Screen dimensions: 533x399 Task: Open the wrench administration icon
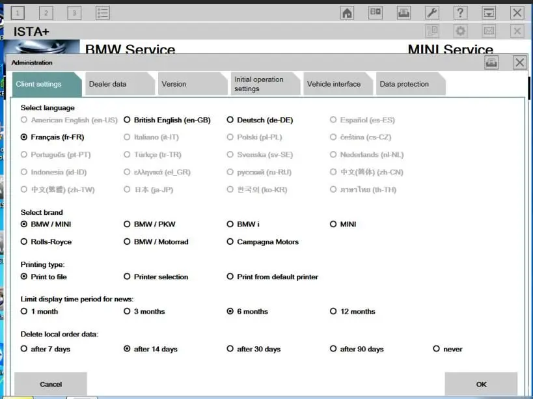tap(432, 13)
